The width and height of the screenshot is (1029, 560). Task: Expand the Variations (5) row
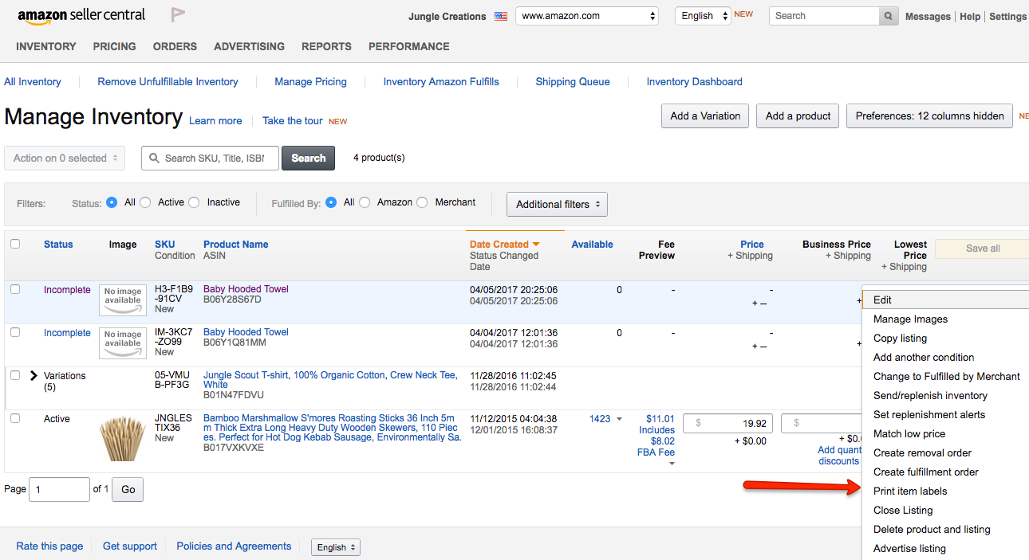point(34,375)
